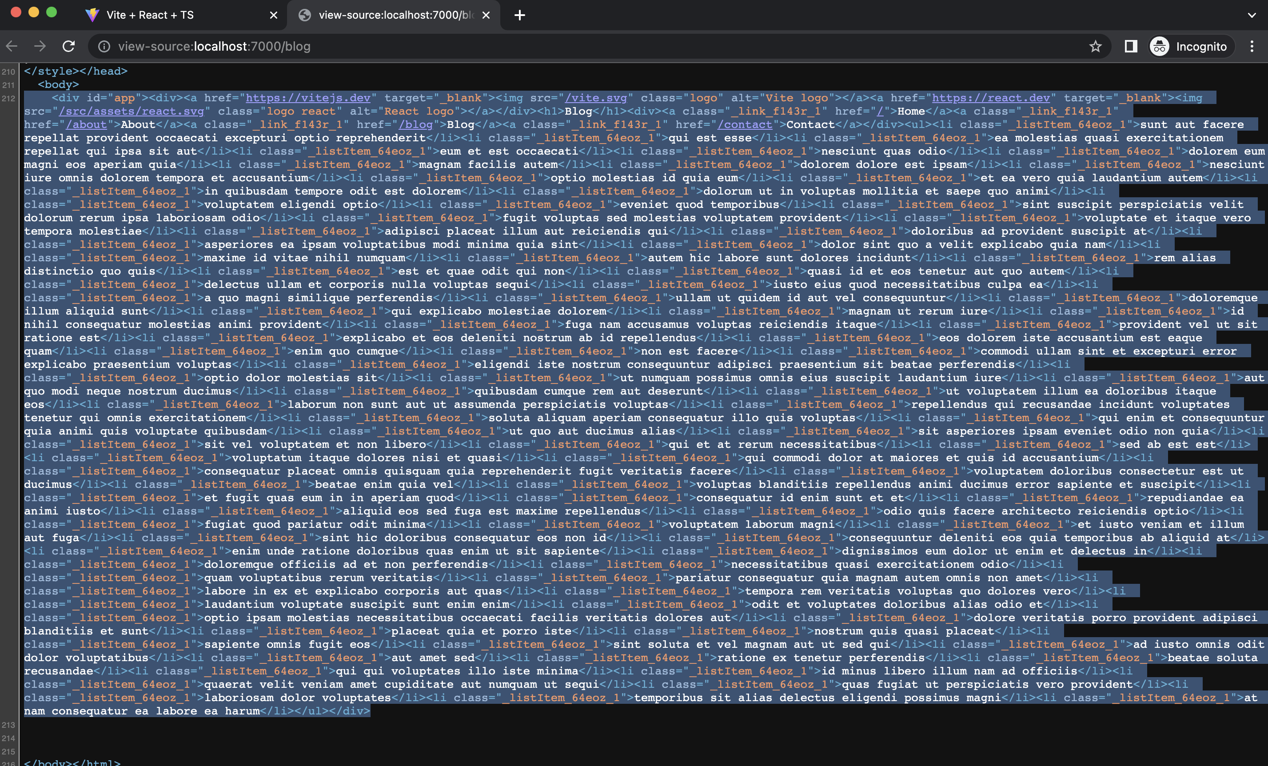Expand the tab search chevron
Image resolution: width=1268 pixels, height=766 pixels.
pos(1252,15)
